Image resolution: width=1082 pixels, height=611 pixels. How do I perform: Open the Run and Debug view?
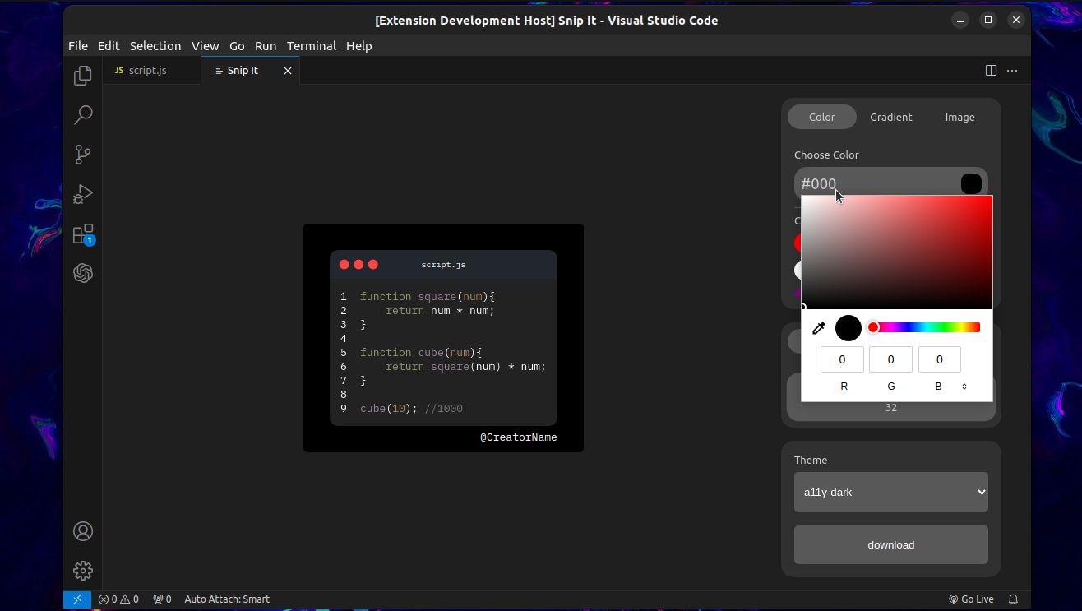[x=83, y=194]
